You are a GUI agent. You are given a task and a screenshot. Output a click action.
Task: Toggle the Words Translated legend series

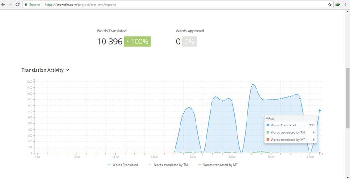[123, 165]
